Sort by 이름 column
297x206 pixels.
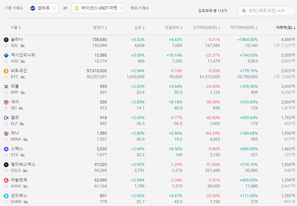(16, 28)
